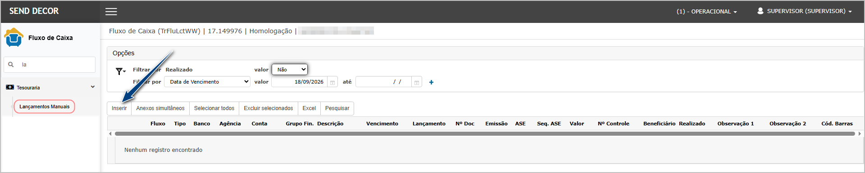Click the Fluxo de Caixa sidebar title

pos(50,38)
